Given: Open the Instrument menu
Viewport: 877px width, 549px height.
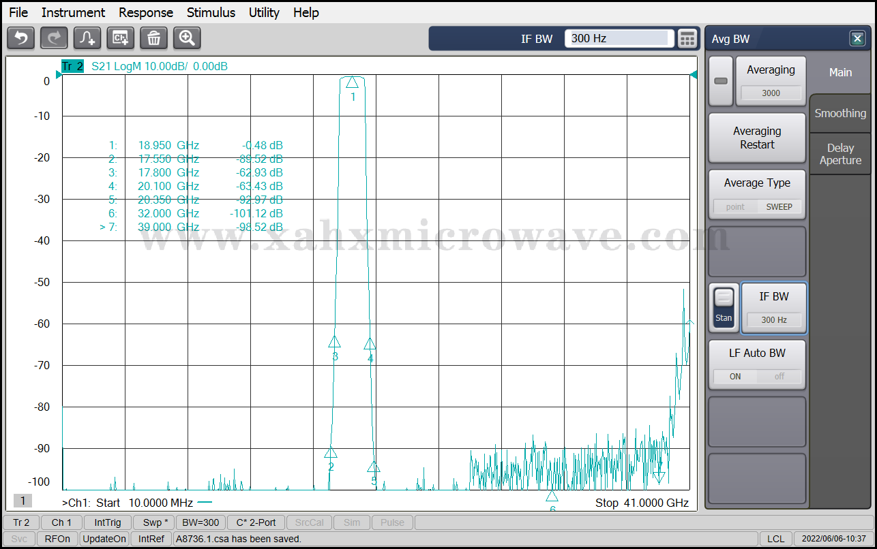Looking at the screenshot, I should [73, 12].
